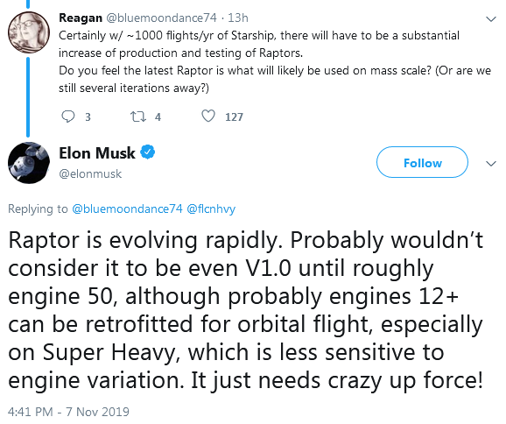
Task: Click the reply count 3
Action: point(88,117)
